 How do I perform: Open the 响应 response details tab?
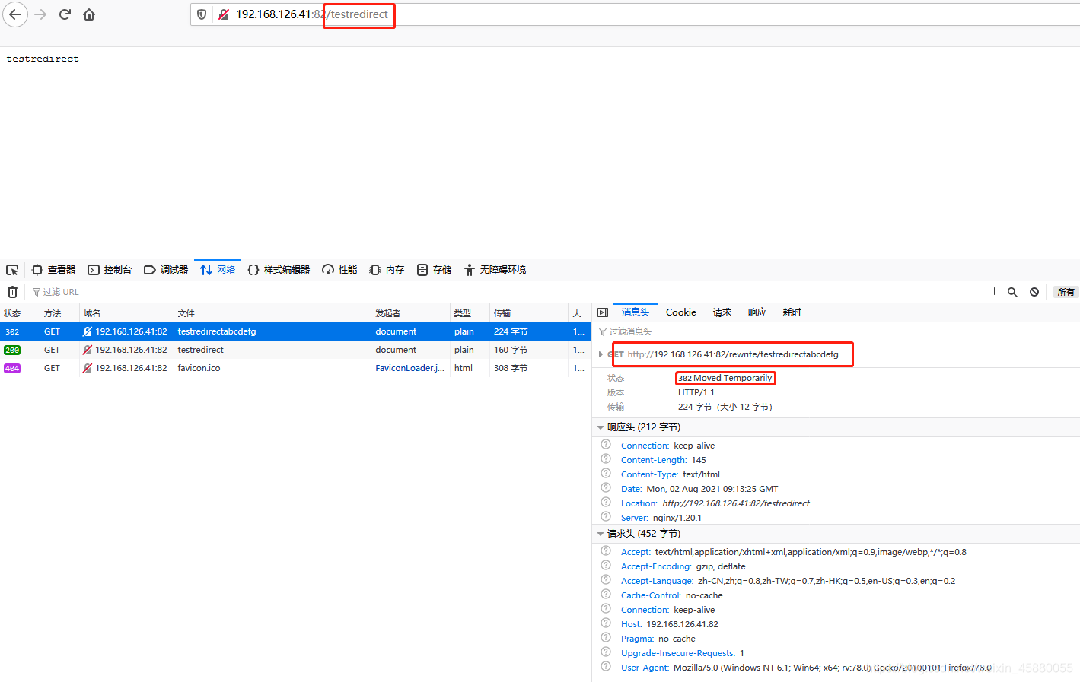[757, 312]
